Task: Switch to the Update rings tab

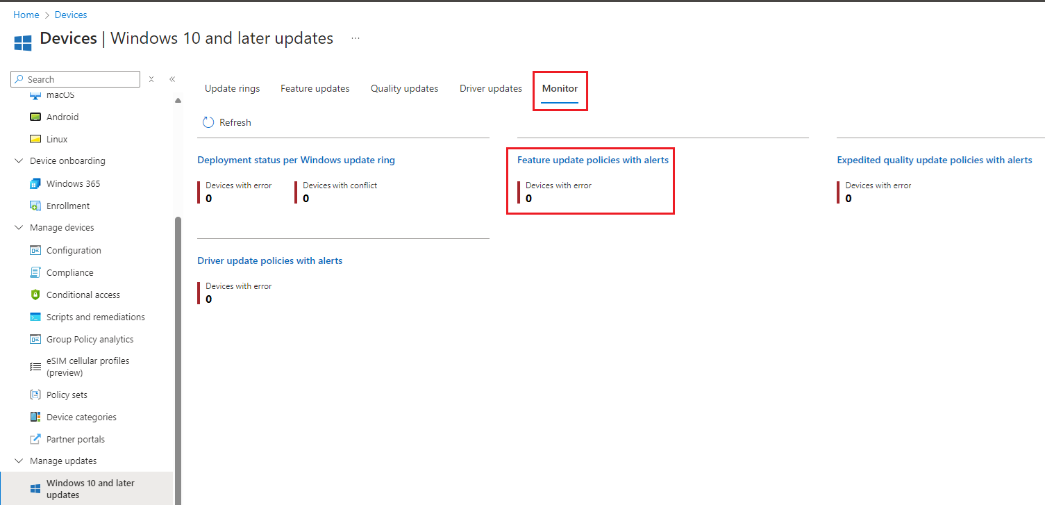Action: click(233, 88)
